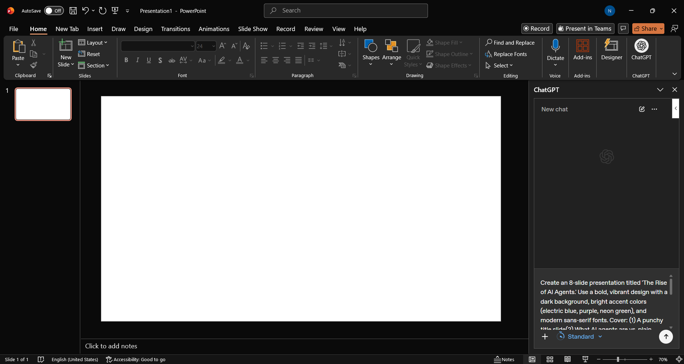Screen dimensions: 684x364
Task: Open text highlight color
Action: 230,60
